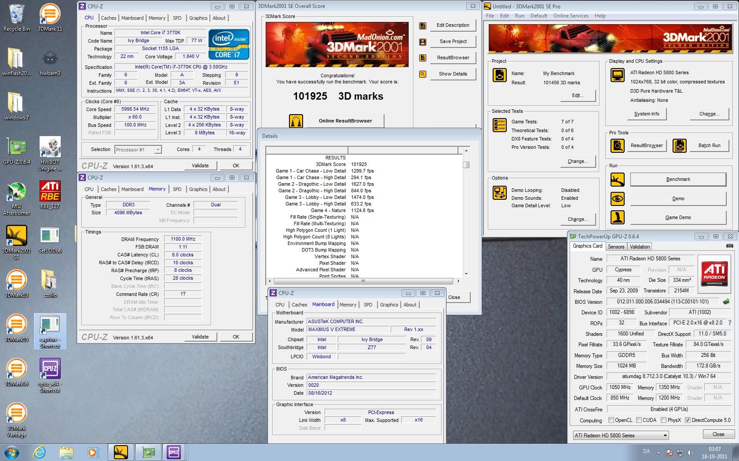Launch 3DMark03 desktop shortcut

[16, 284]
